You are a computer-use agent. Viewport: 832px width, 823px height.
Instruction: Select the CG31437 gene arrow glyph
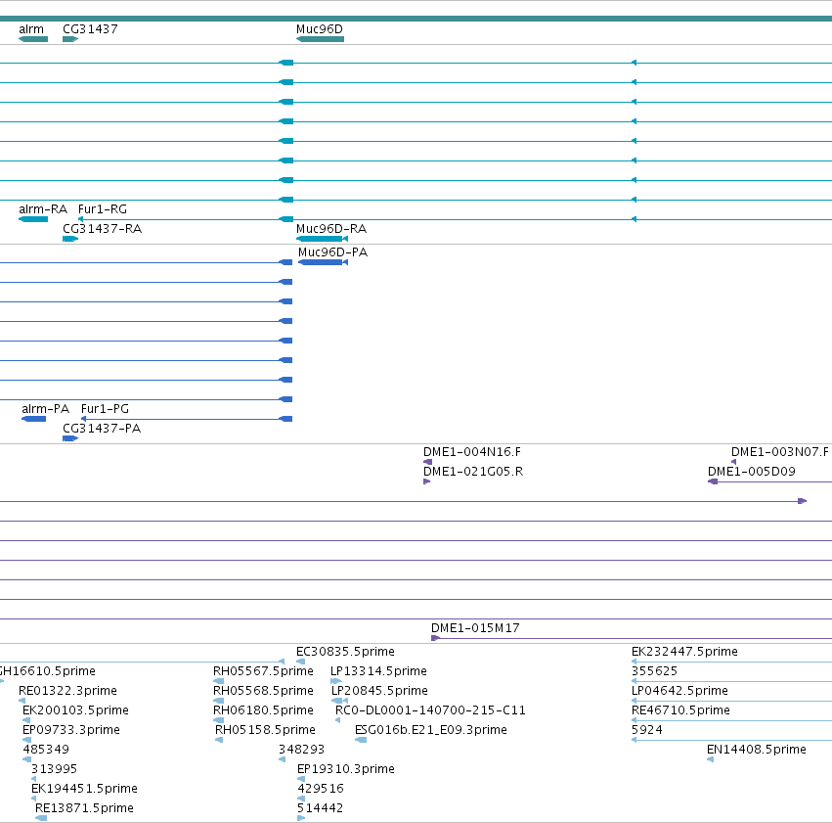[70, 39]
